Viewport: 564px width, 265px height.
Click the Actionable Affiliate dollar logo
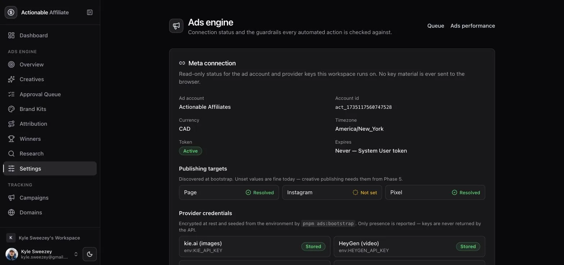(11, 12)
